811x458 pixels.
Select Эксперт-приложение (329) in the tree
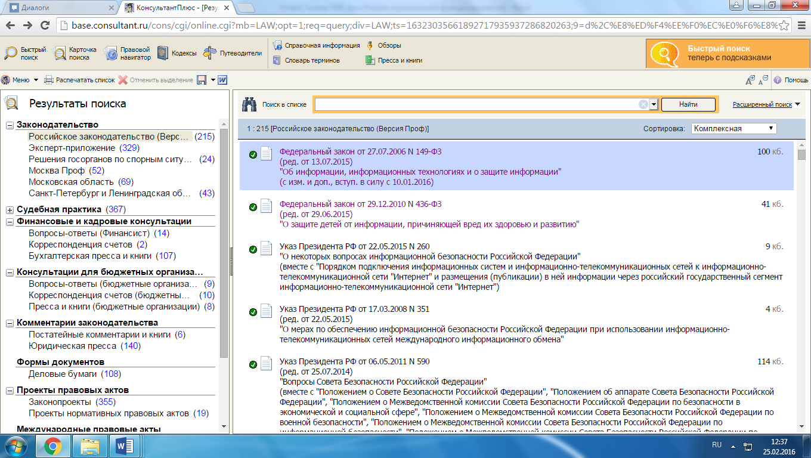[x=83, y=148]
